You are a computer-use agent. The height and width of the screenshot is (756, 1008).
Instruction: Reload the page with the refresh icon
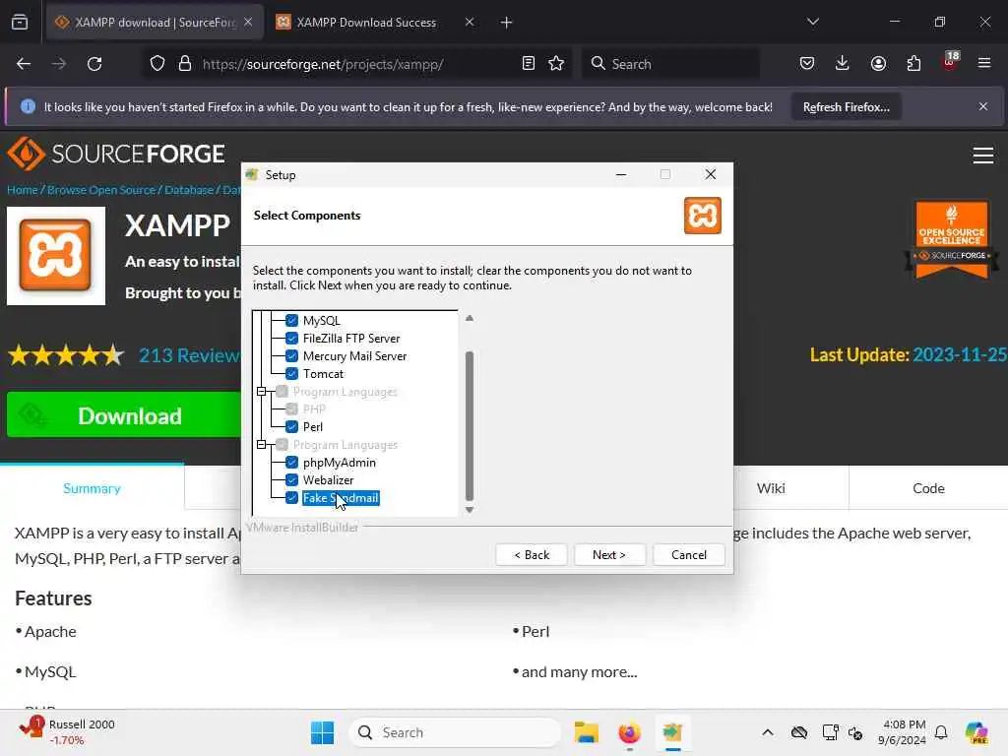pyautogui.click(x=94, y=64)
